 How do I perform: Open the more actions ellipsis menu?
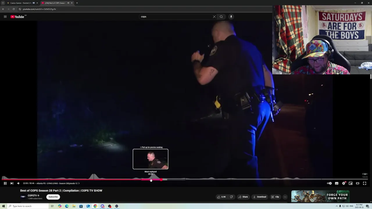point(285,197)
